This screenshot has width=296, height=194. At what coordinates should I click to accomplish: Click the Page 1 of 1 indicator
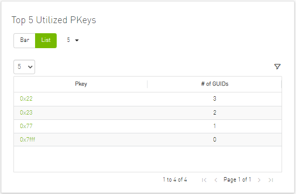tap(237, 180)
